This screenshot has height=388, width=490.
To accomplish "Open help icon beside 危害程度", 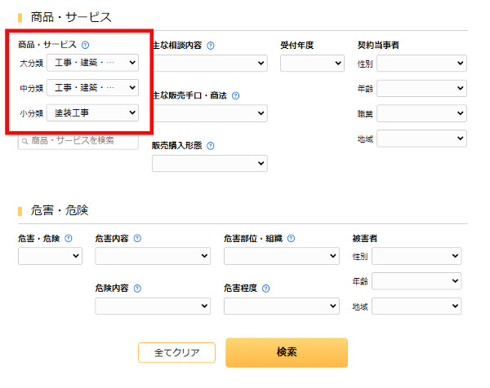I will [x=265, y=289].
